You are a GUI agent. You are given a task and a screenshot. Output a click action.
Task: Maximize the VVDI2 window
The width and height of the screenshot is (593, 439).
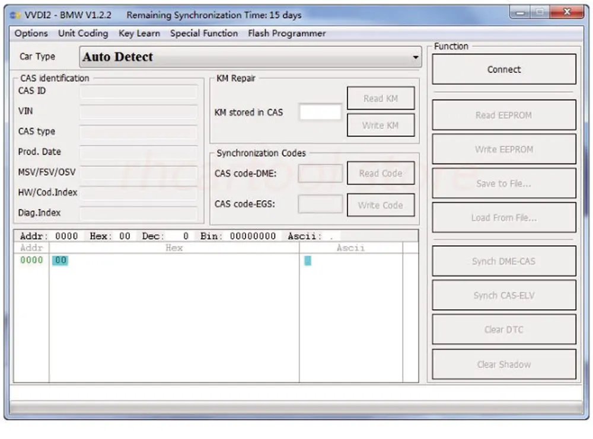pyautogui.click(x=540, y=13)
